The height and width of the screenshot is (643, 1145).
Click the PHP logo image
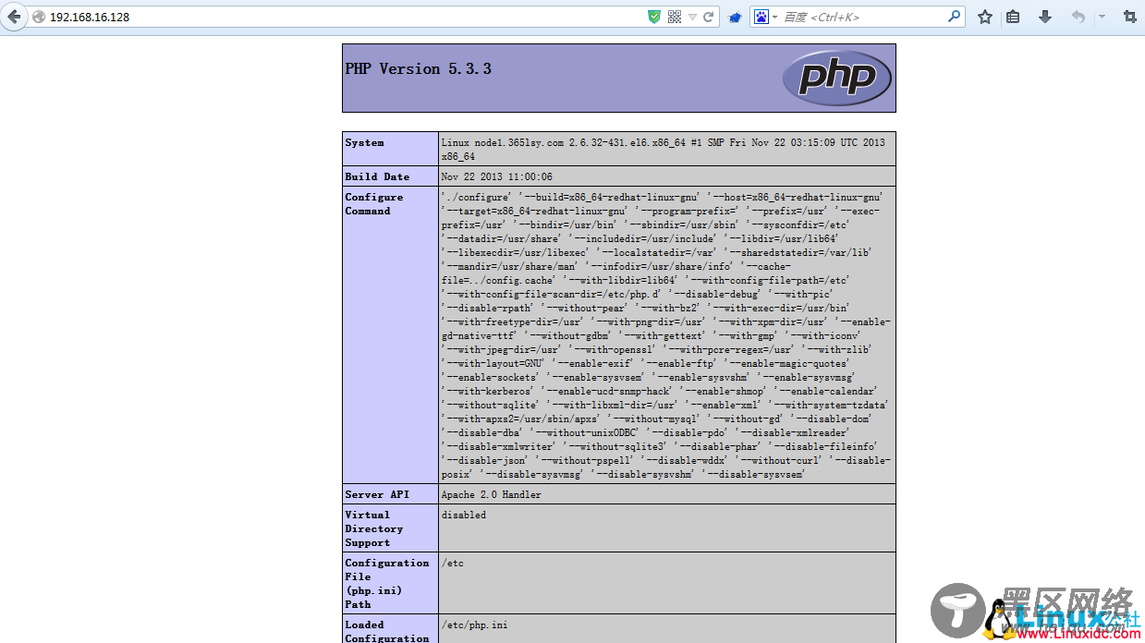(836, 78)
